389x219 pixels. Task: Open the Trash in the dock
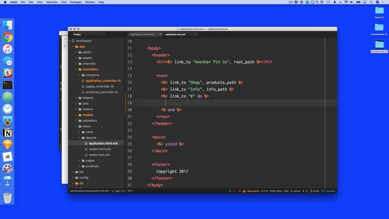pos(8,197)
